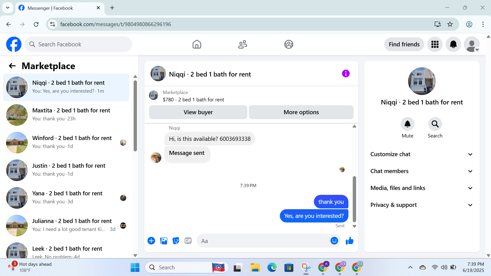Open the Chrome three-dot menu
491x276 pixels.
[x=483, y=24]
